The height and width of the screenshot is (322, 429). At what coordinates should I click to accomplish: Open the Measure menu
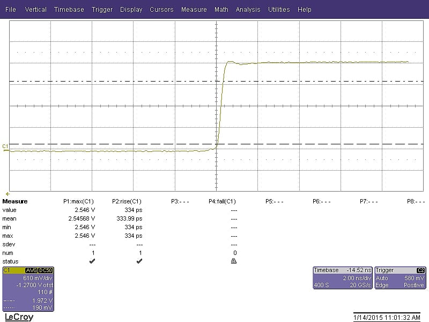coord(194,10)
